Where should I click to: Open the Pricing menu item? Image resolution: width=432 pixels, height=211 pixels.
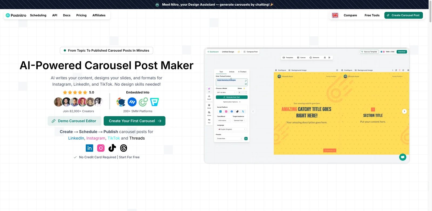(81, 15)
